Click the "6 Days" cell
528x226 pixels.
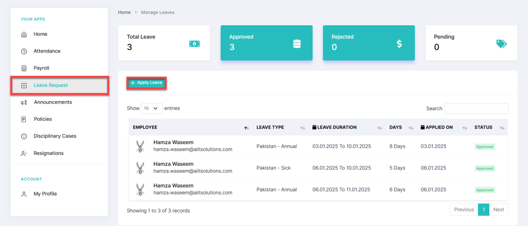(x=398, y=189)
